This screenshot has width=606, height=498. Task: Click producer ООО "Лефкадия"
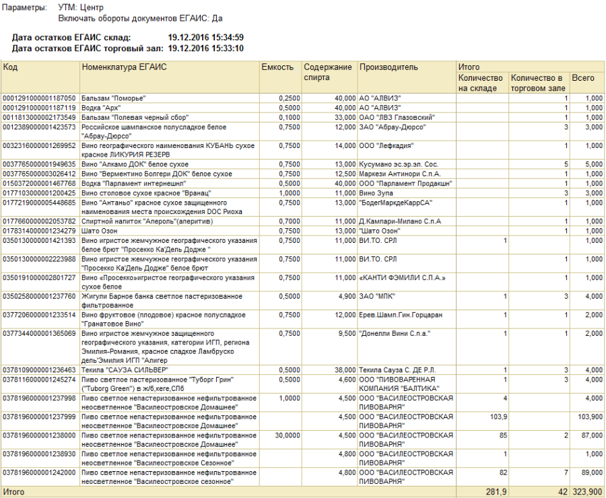(x=386, y=145)
